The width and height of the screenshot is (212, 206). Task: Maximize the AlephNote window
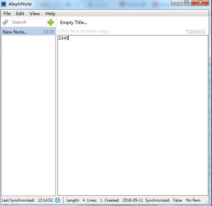(187, 3)
